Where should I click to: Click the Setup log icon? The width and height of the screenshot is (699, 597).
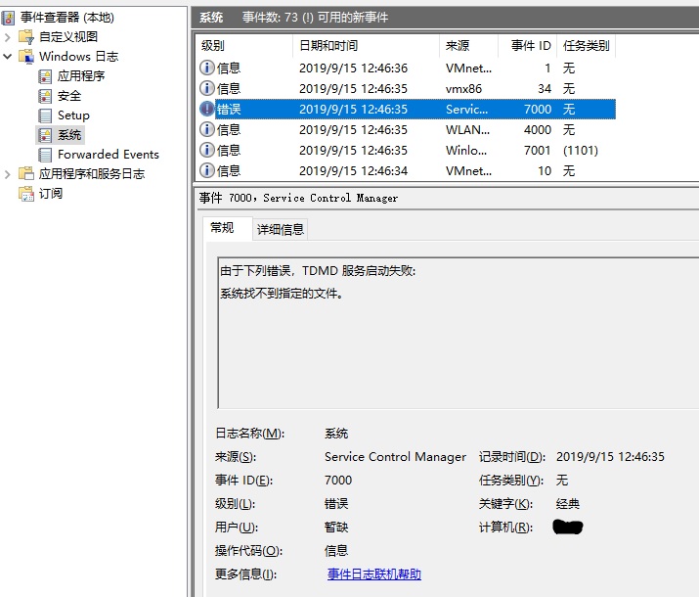(45, 115)
